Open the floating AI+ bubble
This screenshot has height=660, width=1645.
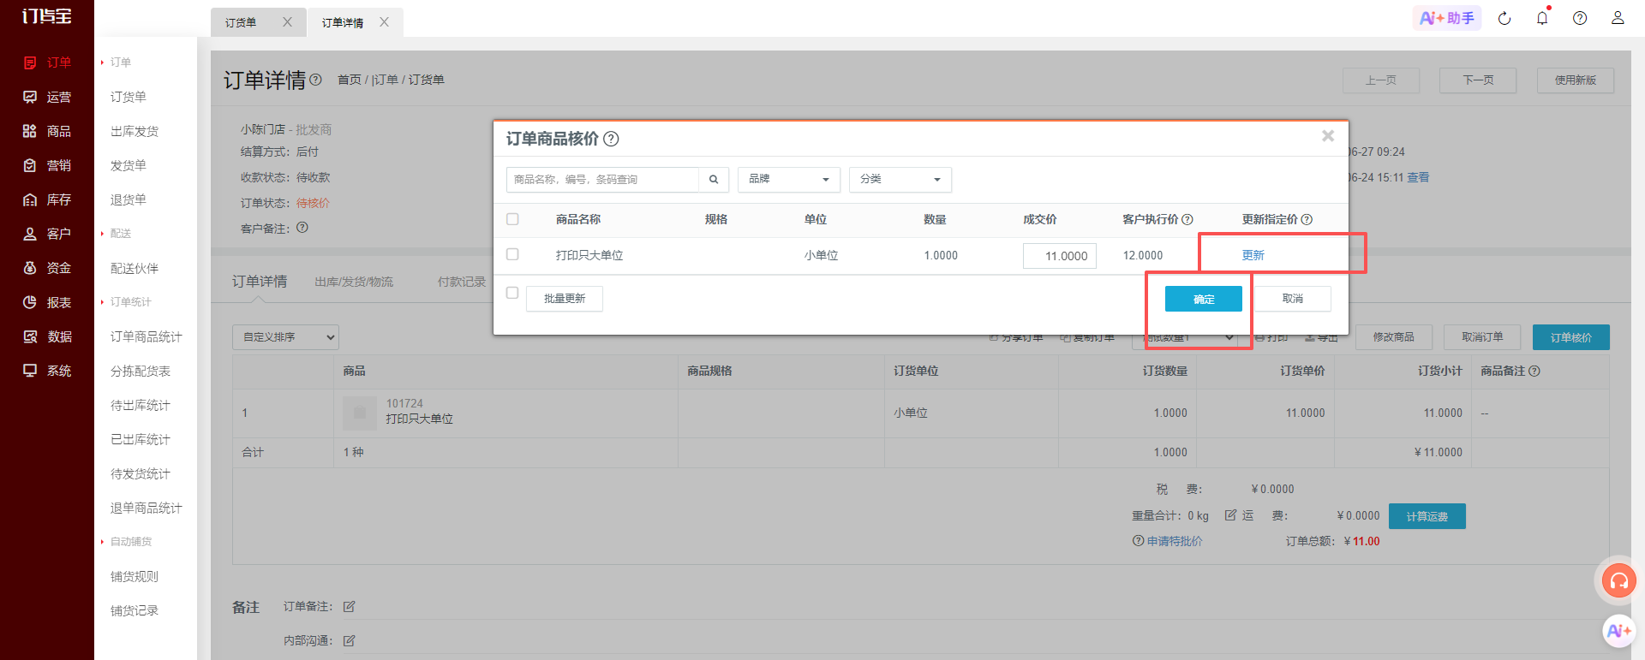pyautogui.click(x=1618, y=631)
